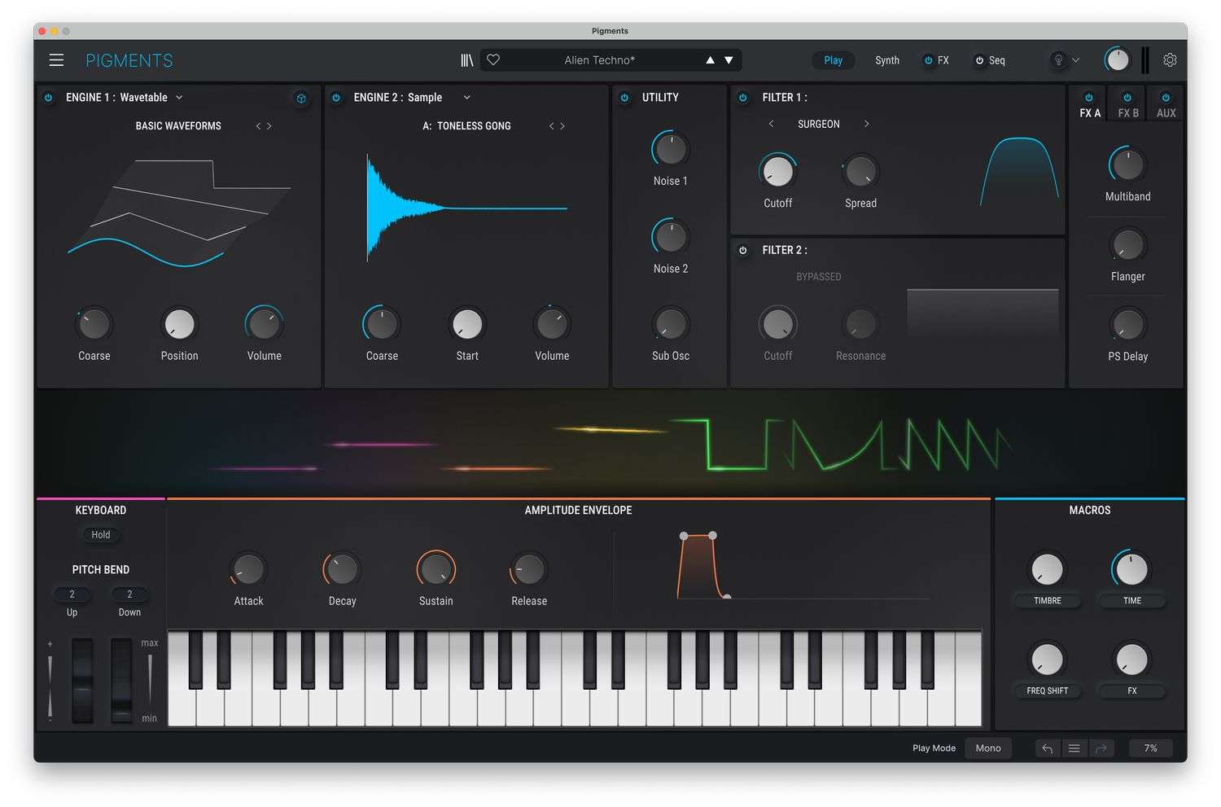Click pitch bend Down range value

pyautogui.click(x=129, y=594)
